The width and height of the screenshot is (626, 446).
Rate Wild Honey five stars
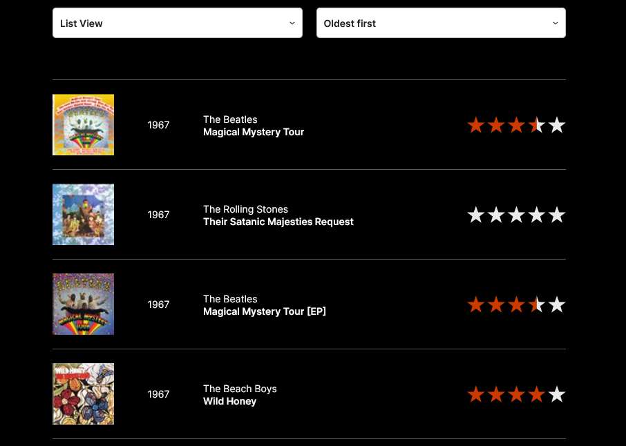click(x=557, y=394)
